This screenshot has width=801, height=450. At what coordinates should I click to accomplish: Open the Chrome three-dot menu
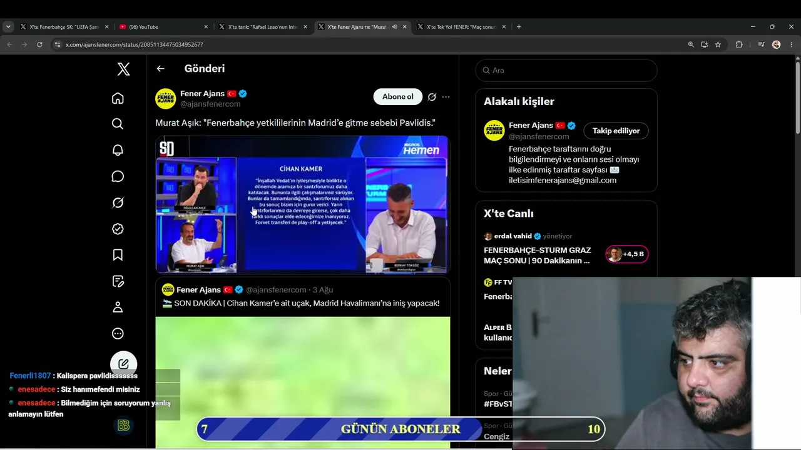[x=791, y=44]
